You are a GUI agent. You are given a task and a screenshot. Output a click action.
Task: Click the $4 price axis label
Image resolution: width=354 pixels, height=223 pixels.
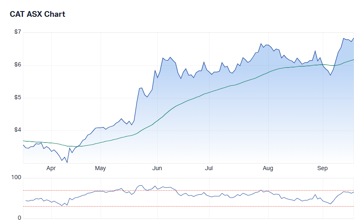click(17, 130)
